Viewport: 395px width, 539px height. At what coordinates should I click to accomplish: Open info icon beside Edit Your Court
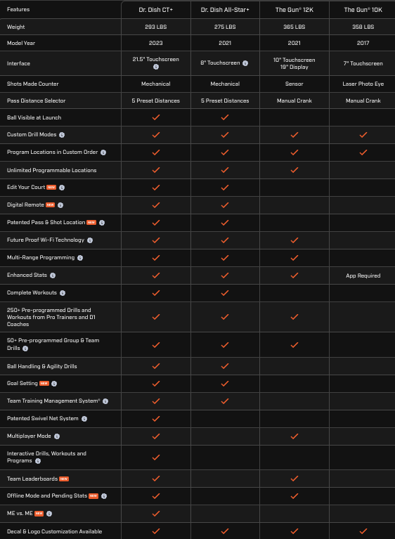click(x=62, y=188)
